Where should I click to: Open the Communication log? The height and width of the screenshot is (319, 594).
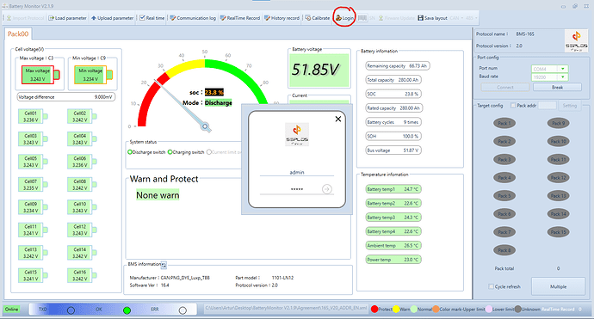pyautogui.click(x=193, y=18)
